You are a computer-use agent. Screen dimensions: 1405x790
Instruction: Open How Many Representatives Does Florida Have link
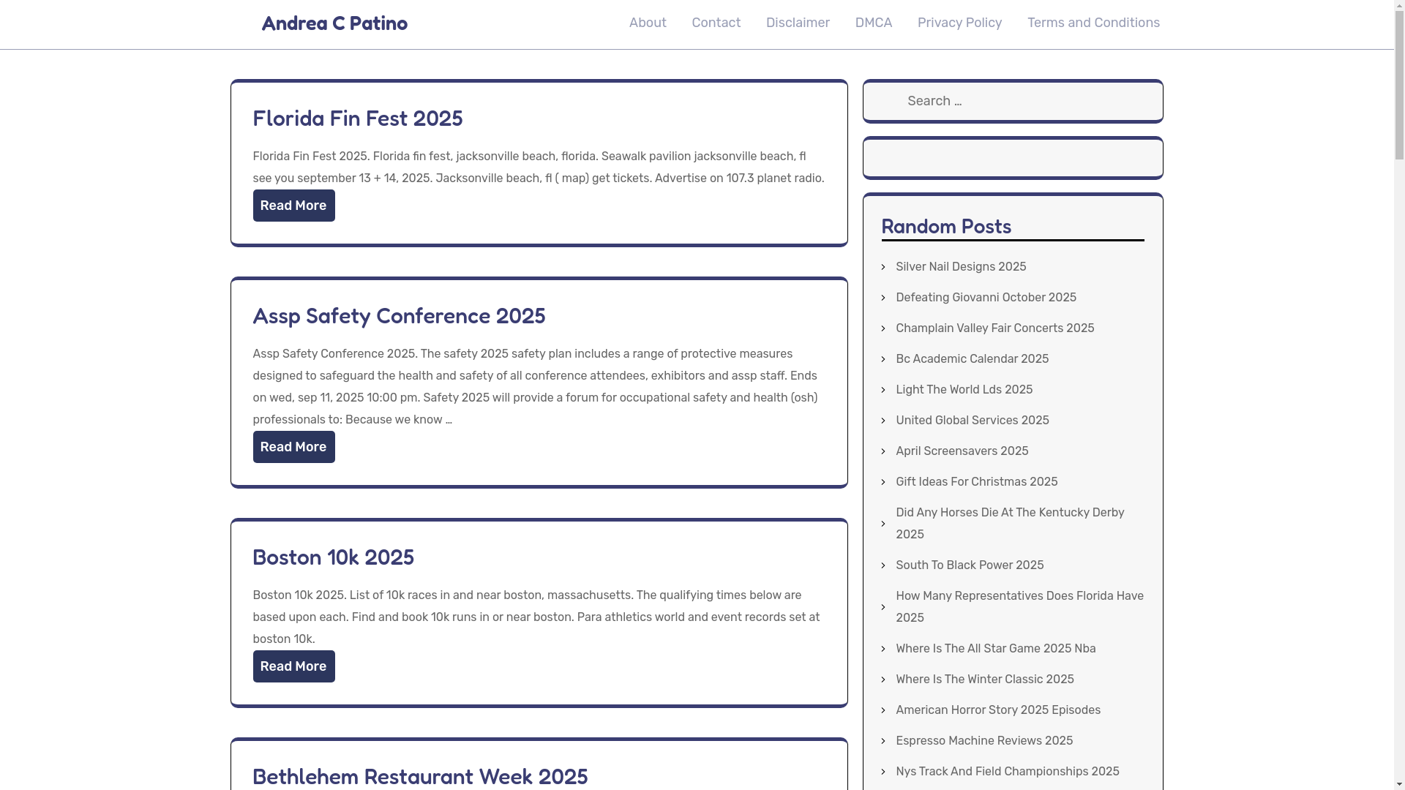(1019, 607)
